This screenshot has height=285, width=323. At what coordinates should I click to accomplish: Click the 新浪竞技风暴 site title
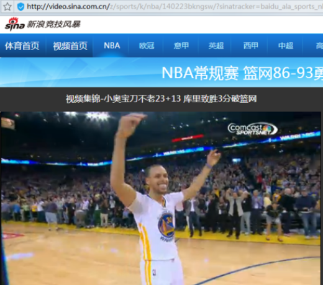53,24
